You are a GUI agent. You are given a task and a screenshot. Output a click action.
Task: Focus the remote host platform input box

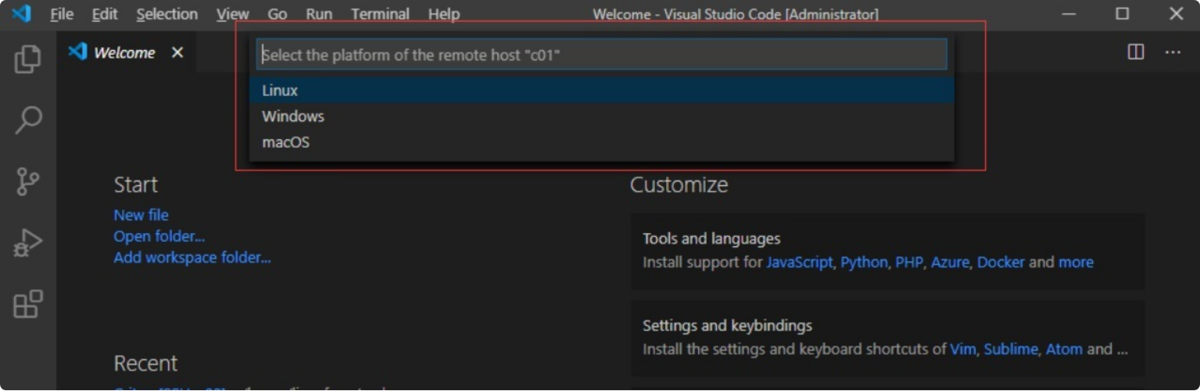[x=601, y=55]
